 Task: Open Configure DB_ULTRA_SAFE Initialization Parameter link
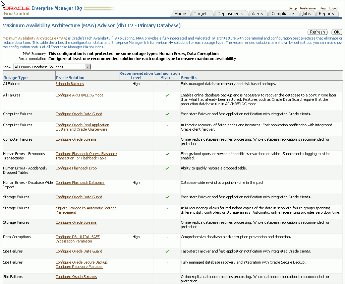click(78, 239)
